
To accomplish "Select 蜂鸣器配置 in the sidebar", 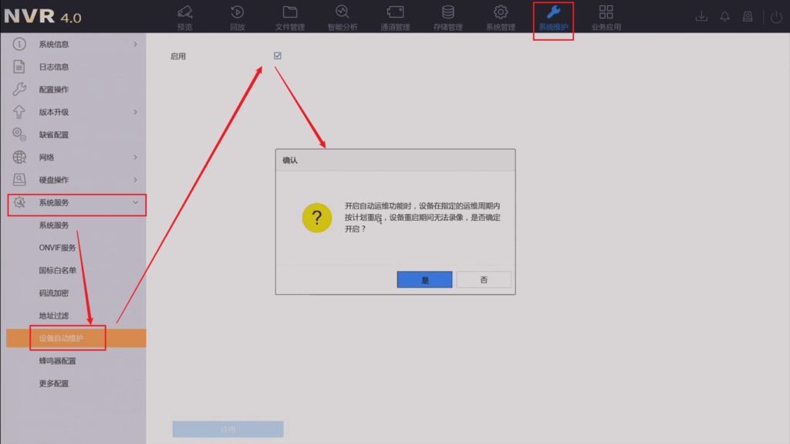I will coord(58,361).
